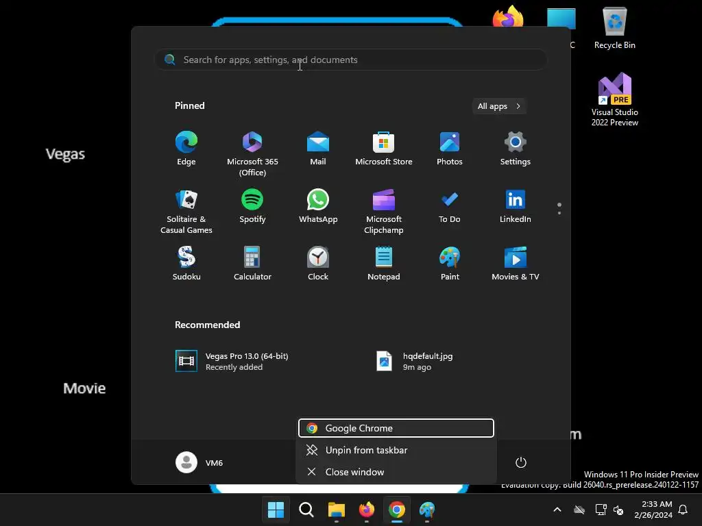Open the clock and date flyout

click(653, 510)
